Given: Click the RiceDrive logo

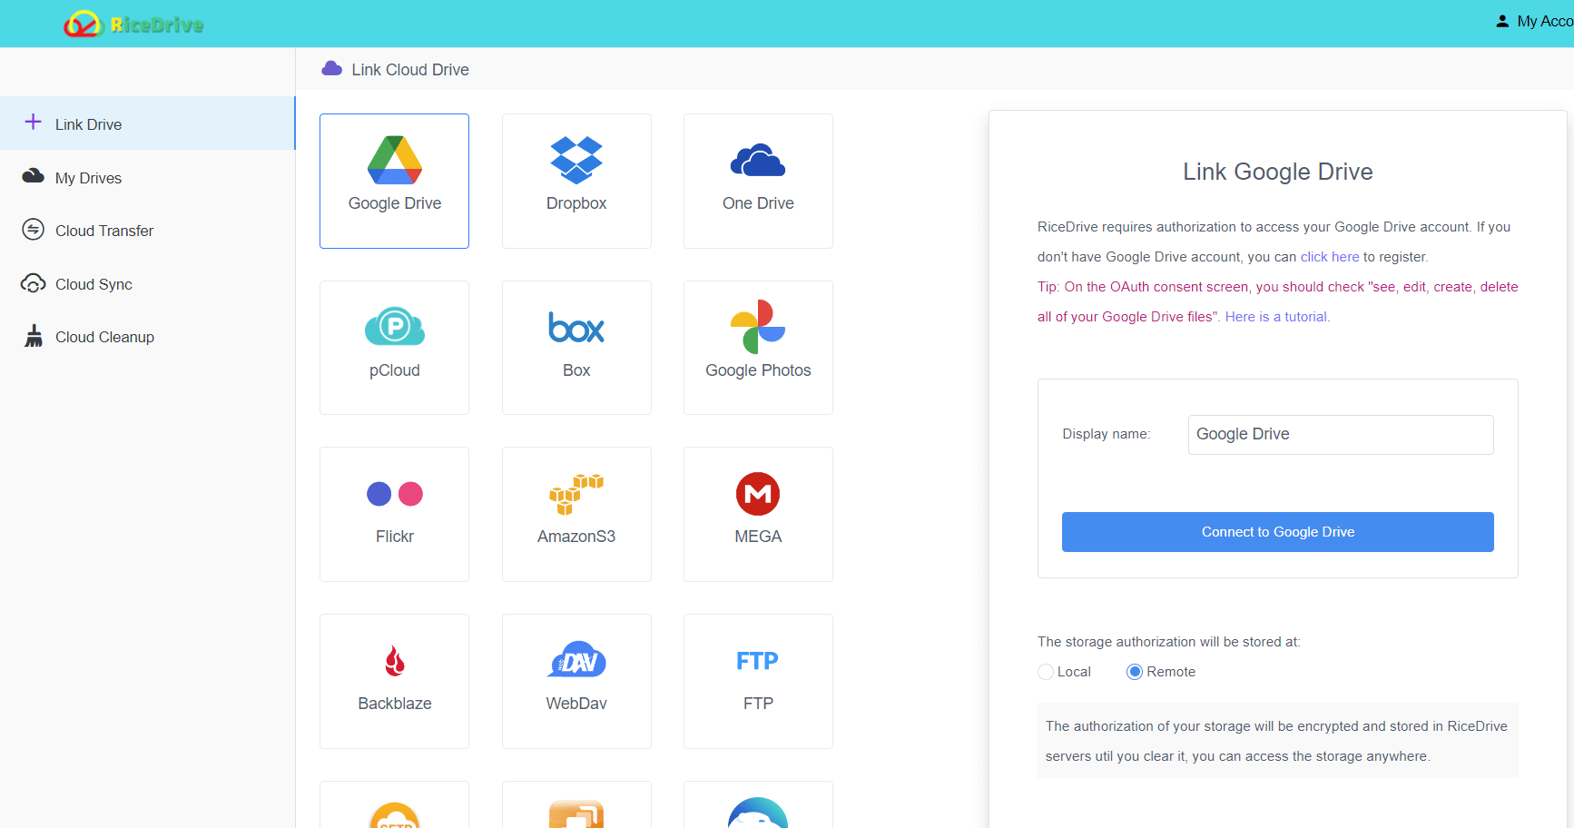Looking at the screenshot, I should 133,24.
